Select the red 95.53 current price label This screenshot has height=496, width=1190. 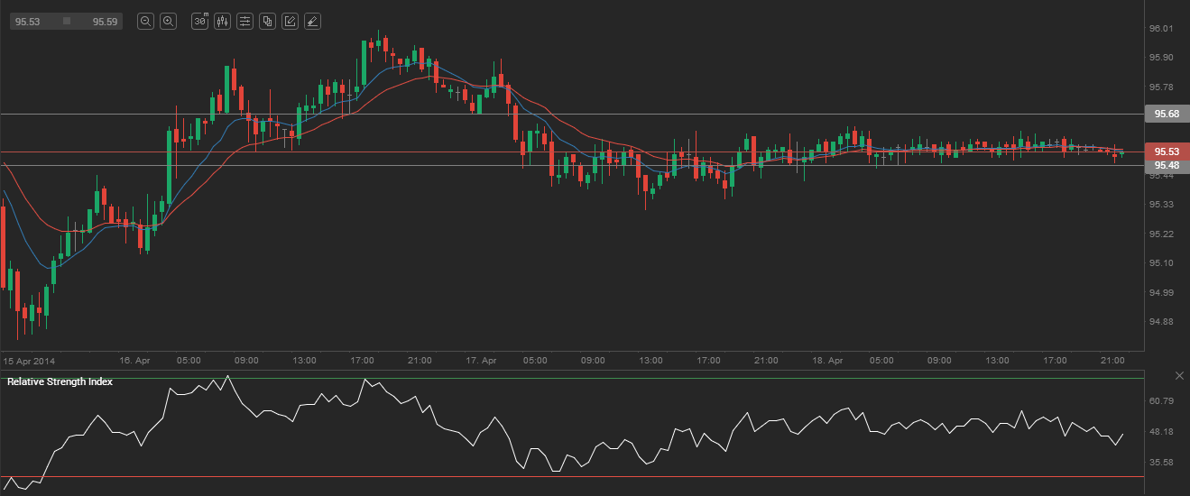pyautogui.click(x=1167, y=152)
